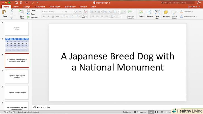203x114 pixels.
Task: Click the Reset slide button
Action: 33,14
